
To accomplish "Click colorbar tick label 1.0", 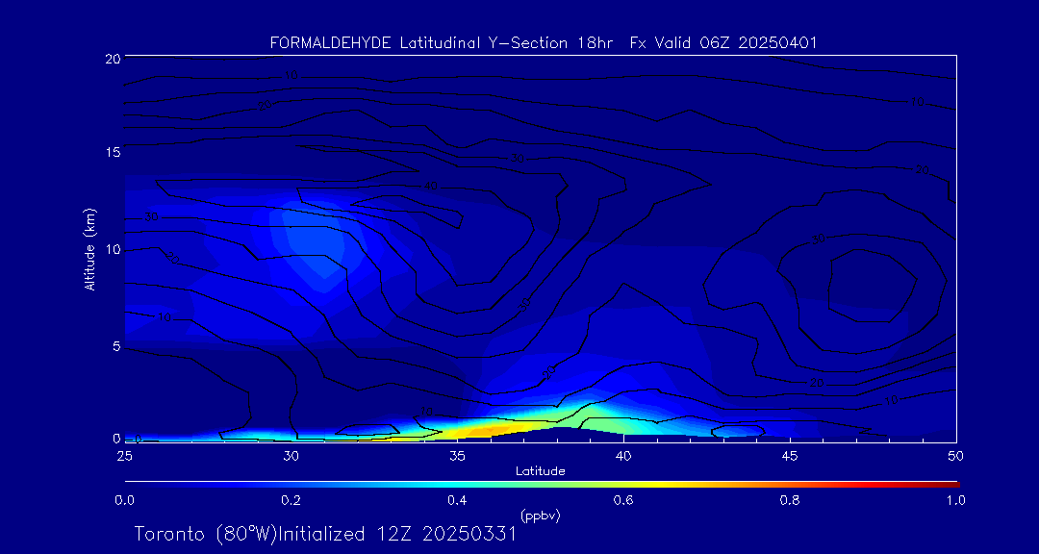I will pos(955,500).
